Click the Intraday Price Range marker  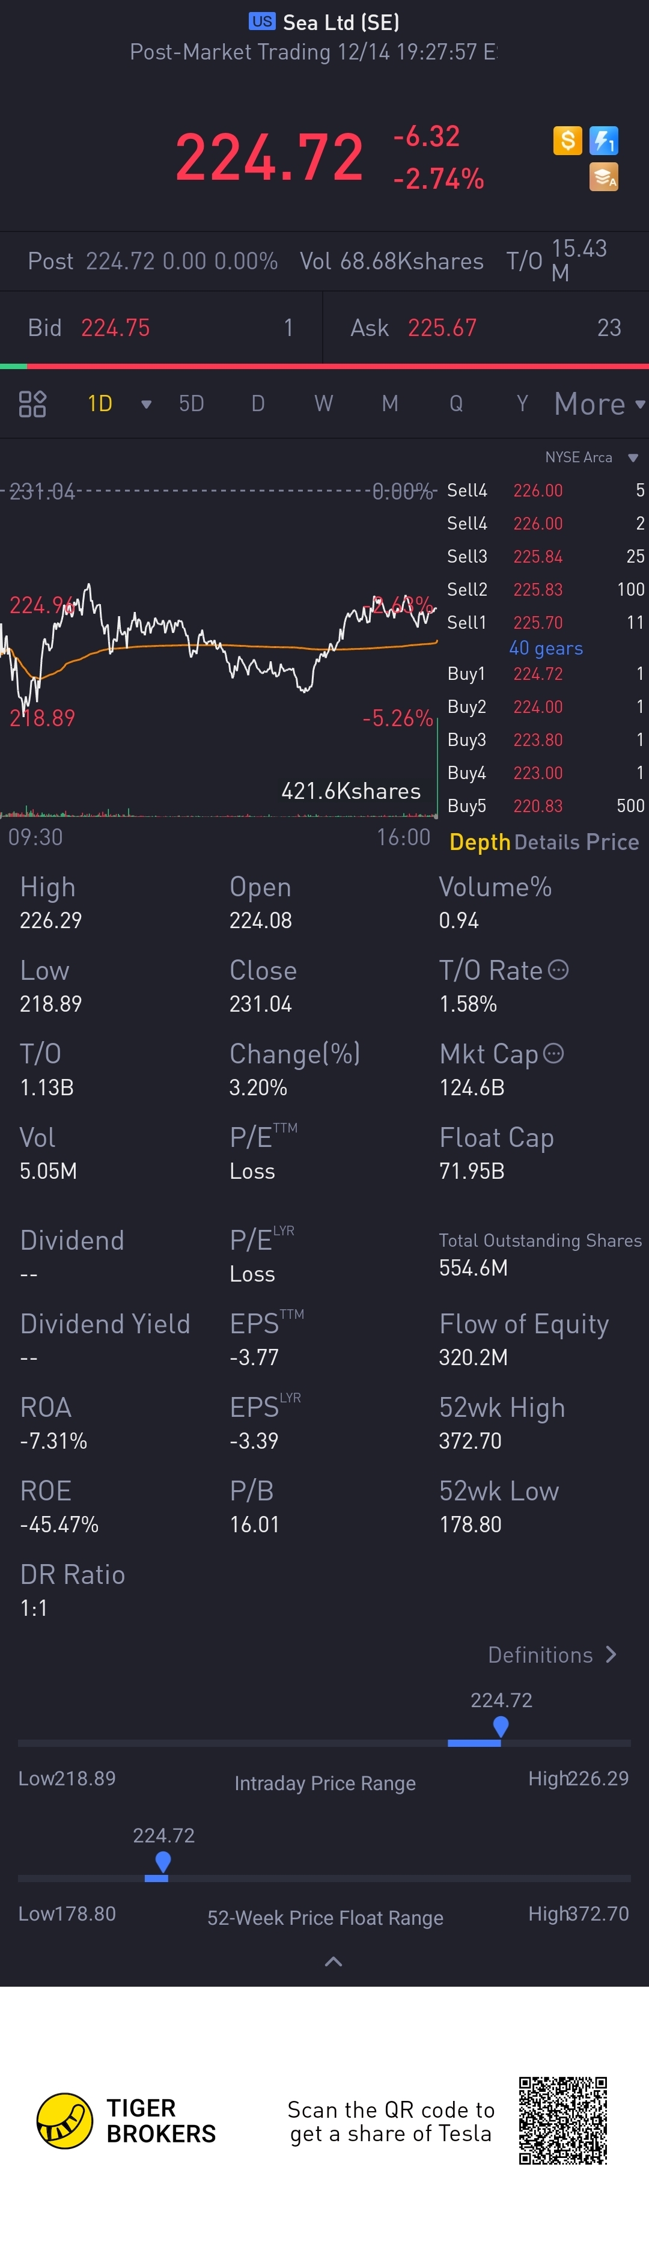pos(500,1726)
